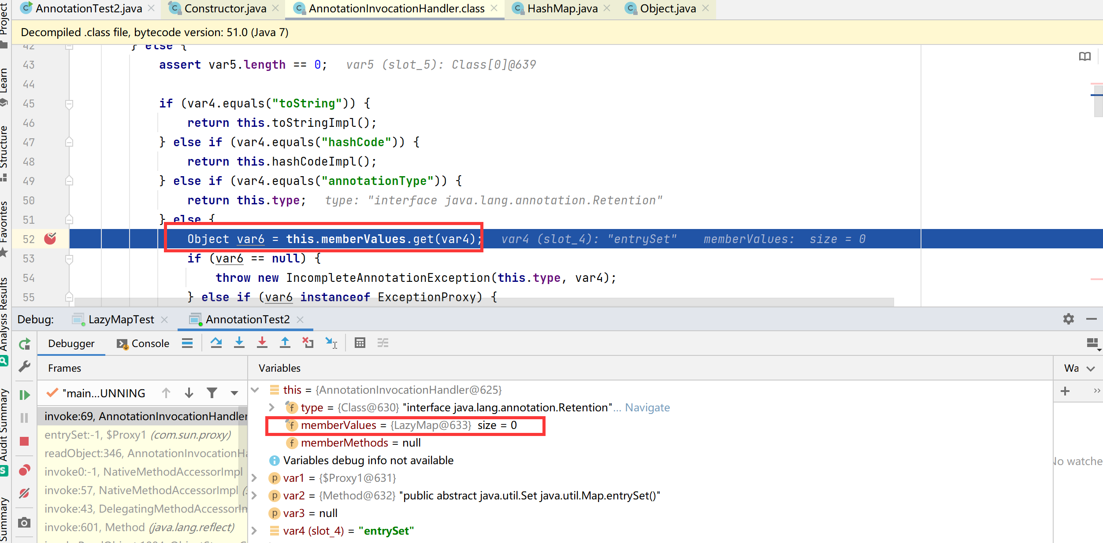
Task: Close the LazyMapTest debug session tab
Action: tap(164, 320)
